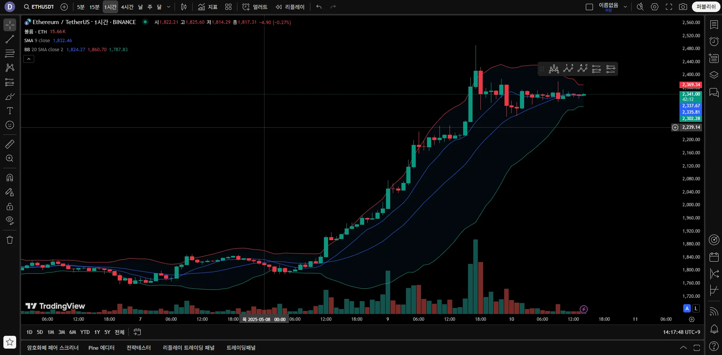
Task: Click the 퍼블리쉬 publish button
Action: 706,7
